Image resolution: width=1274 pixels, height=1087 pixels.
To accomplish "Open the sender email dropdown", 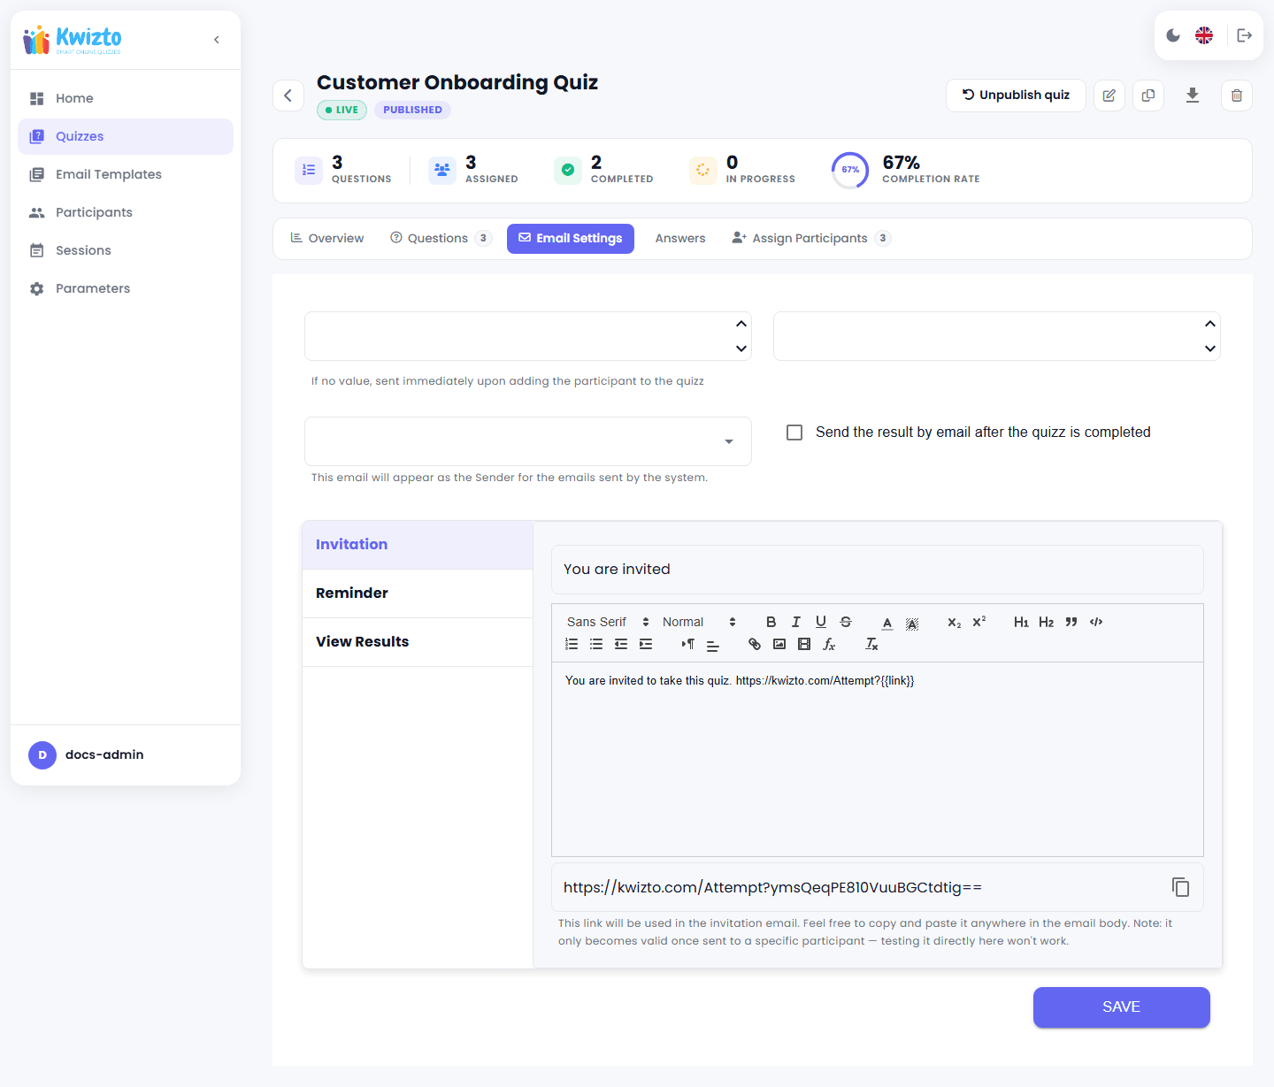I will click(528, 441).
